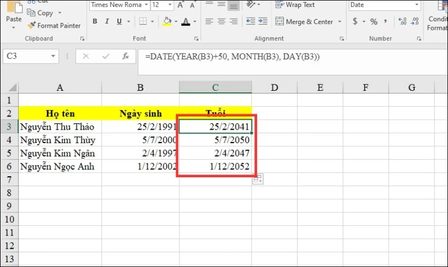The image size is (448, 267).
Task: Open the fill color dropdown arrow
Action: tap(175, 21)
